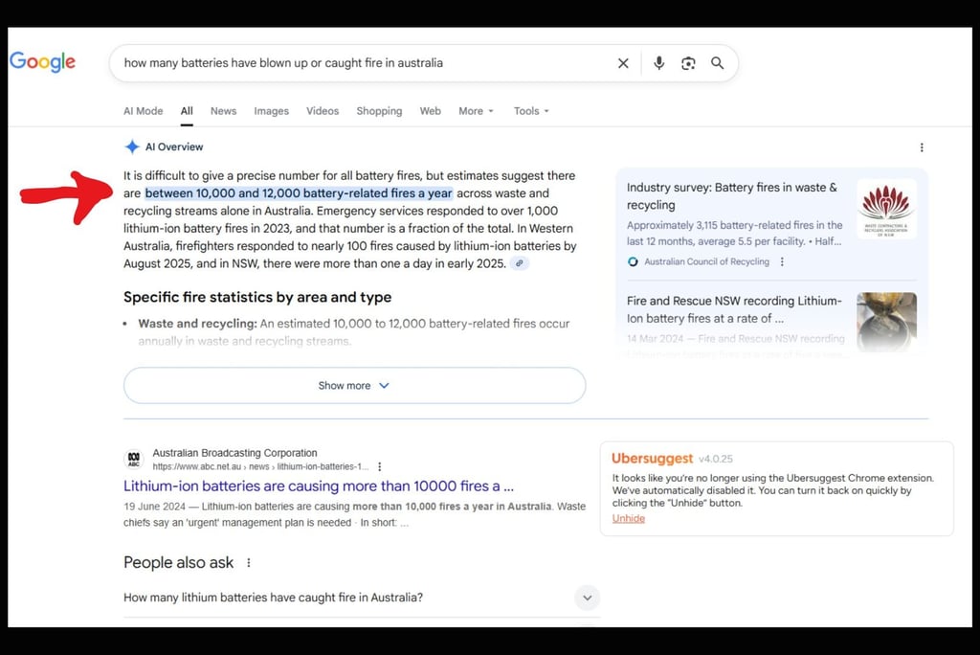Switch to the News tab
Image resolution: width=980 pixels, height=655 pixels.
click(223, 111)
